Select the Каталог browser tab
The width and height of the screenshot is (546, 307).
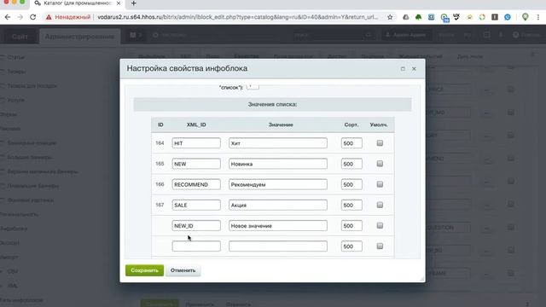coord(77,3)
